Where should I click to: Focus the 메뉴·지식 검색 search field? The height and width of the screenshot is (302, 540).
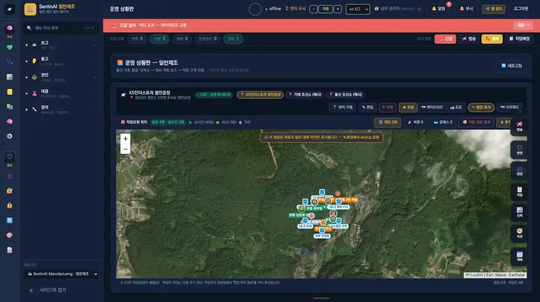[x=62, y=28]
